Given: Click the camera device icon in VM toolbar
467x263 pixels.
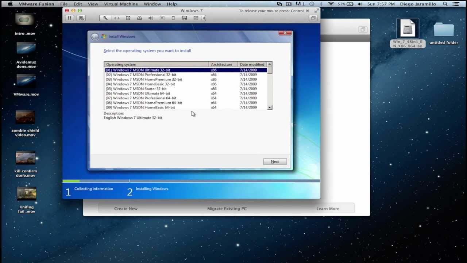Looking at the screenshot, I should pos(162,18).
